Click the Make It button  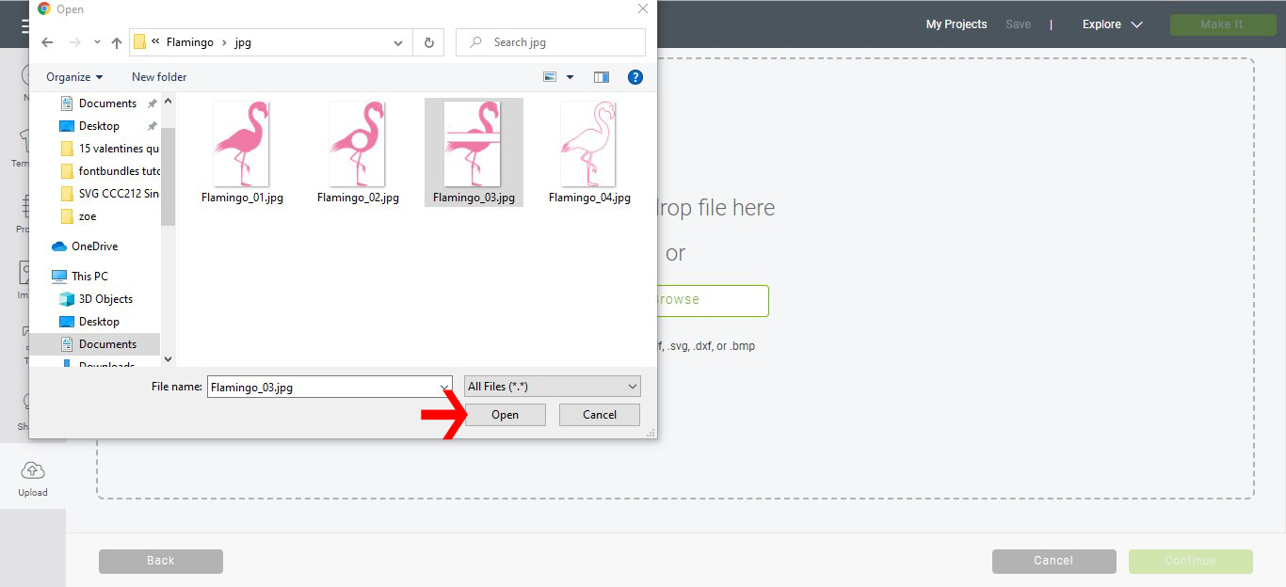[1222, 24]
